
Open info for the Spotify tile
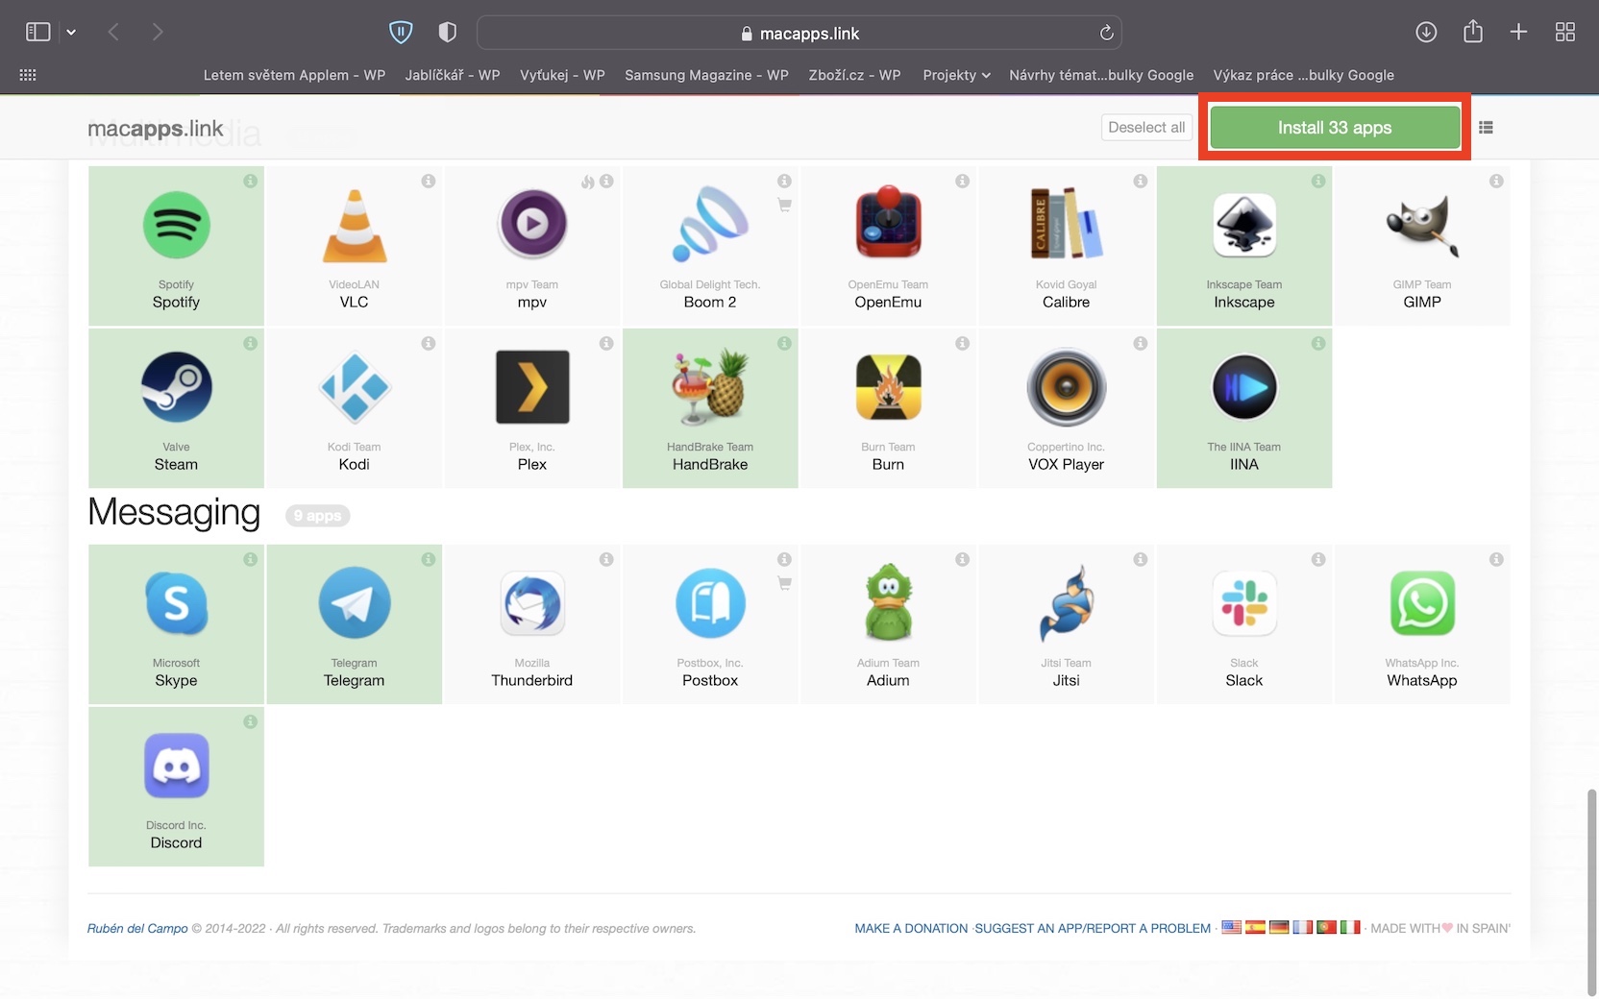[250, 181]
